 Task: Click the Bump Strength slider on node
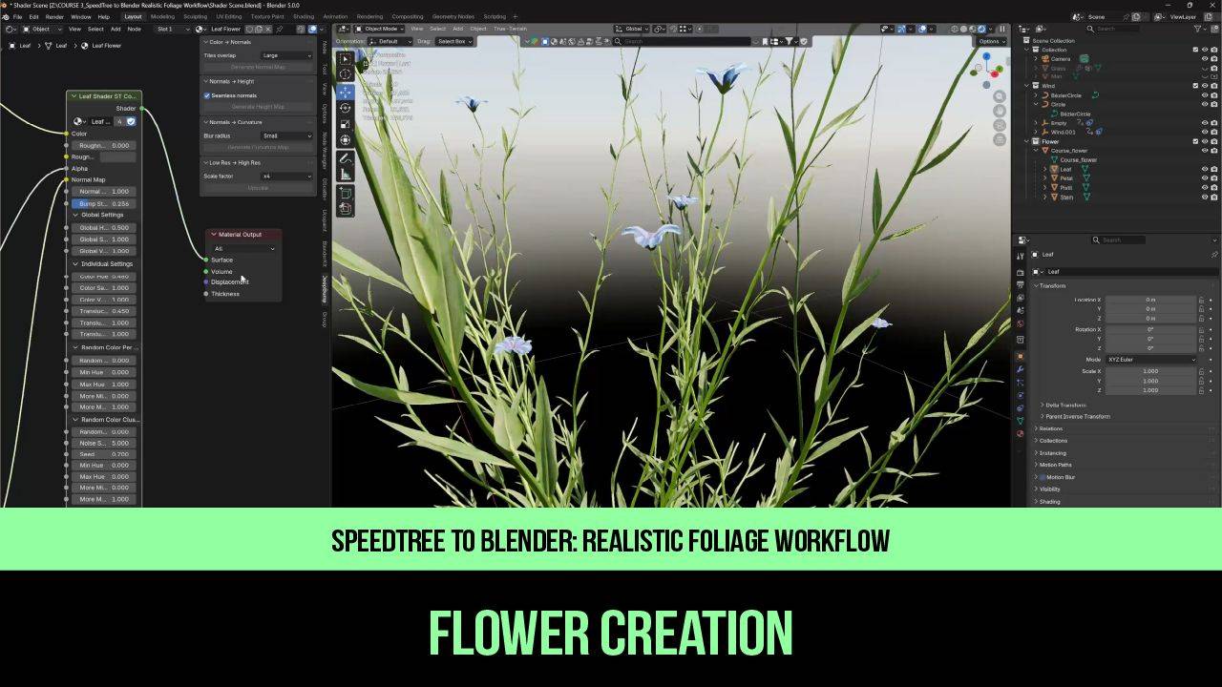pos(104,203)
